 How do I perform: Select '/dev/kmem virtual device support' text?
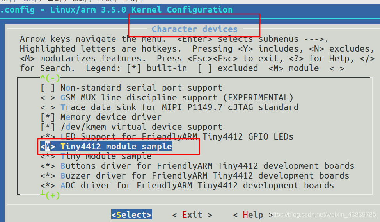141,127
